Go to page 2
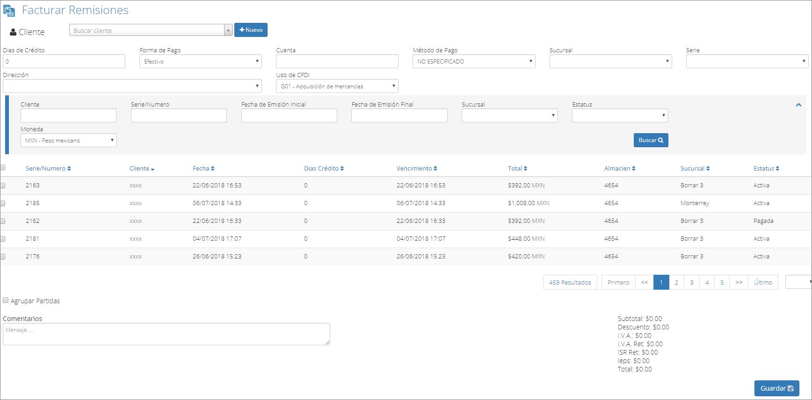Viewport: 812px width, 400px height. pos(677,282)
